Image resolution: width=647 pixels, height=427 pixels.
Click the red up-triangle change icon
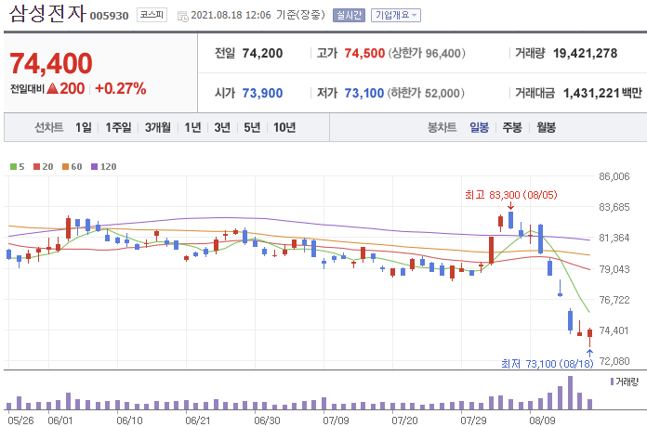point(52,88)
